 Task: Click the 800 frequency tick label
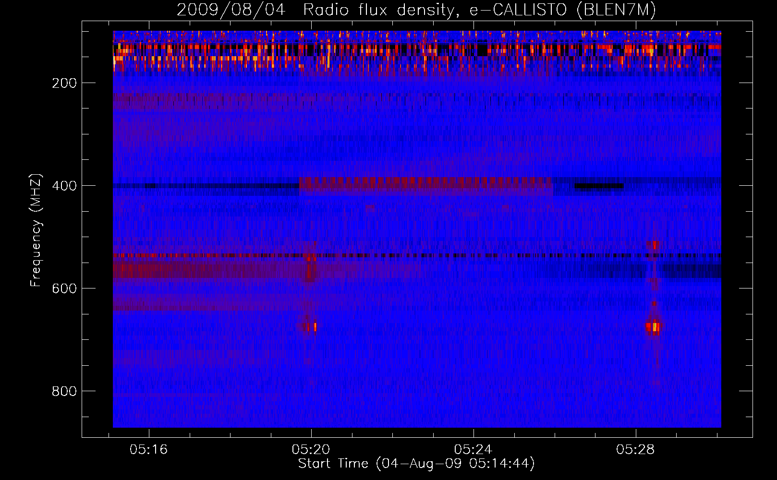click(x=64, y=391)
